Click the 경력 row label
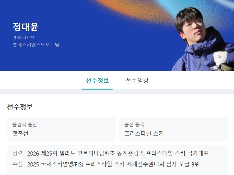 pos(18,153)
